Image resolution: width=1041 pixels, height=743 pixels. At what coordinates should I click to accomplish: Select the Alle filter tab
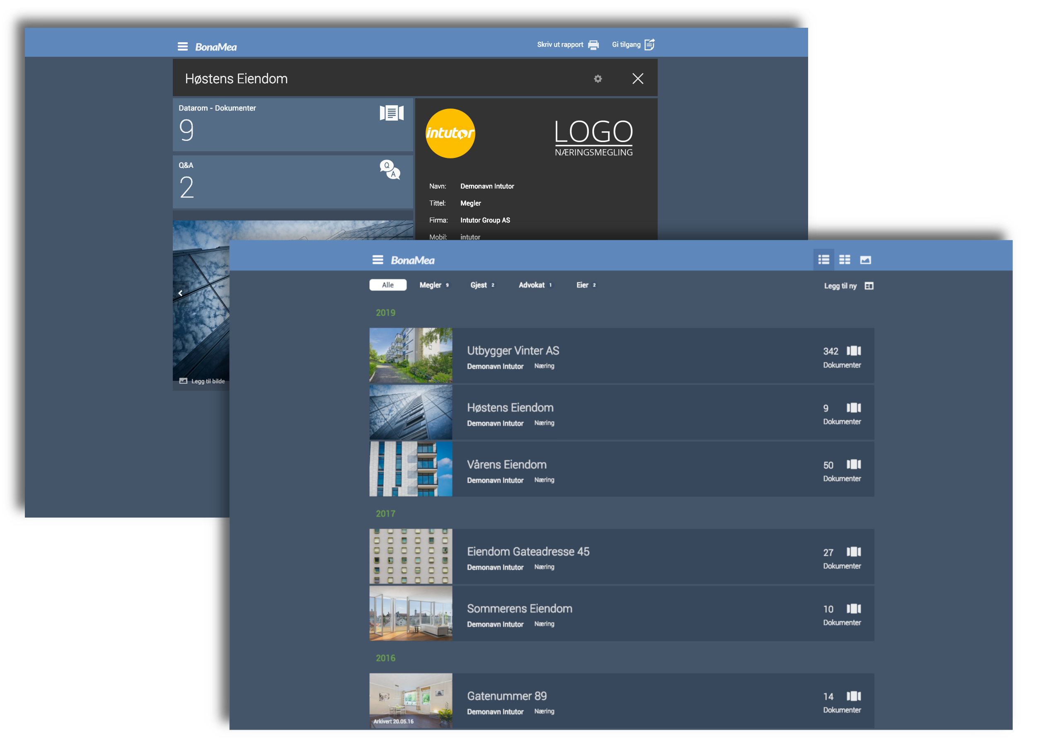(387, 285)
